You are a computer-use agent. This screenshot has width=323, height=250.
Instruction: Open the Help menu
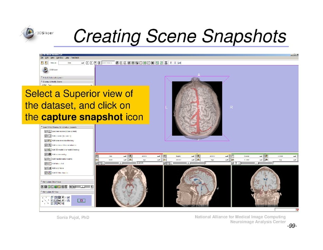point(67,58)
